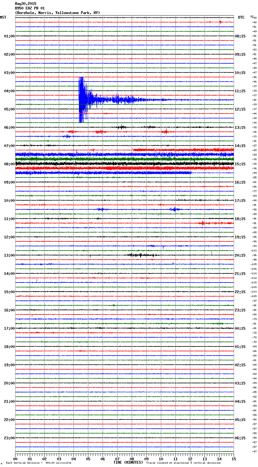Viewport: 258px width, 467px height.
Task: Select the "10:00" MST hour label
Action: tap(9, 201)
